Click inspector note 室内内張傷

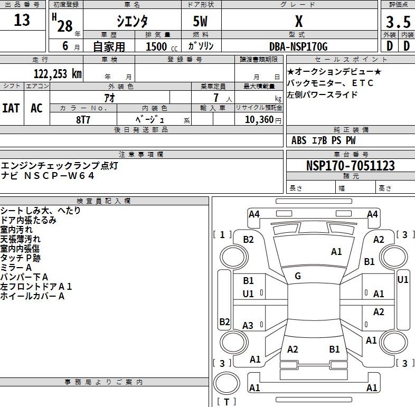click(20, 249)
